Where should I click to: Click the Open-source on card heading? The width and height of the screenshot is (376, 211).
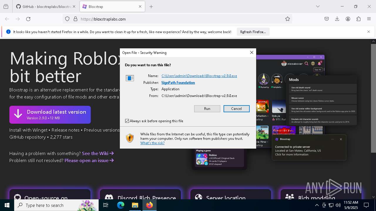(46, 198)
